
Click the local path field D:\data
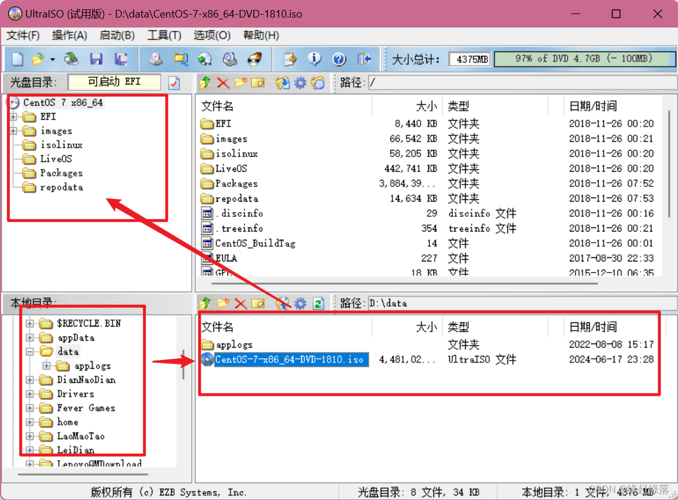[x=523, y=304]
